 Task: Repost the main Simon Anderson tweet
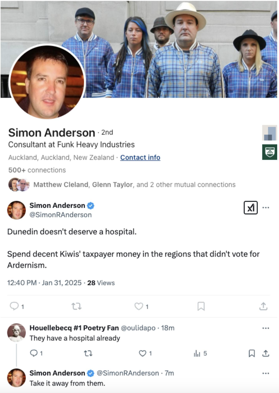click(x=77, y=306)
